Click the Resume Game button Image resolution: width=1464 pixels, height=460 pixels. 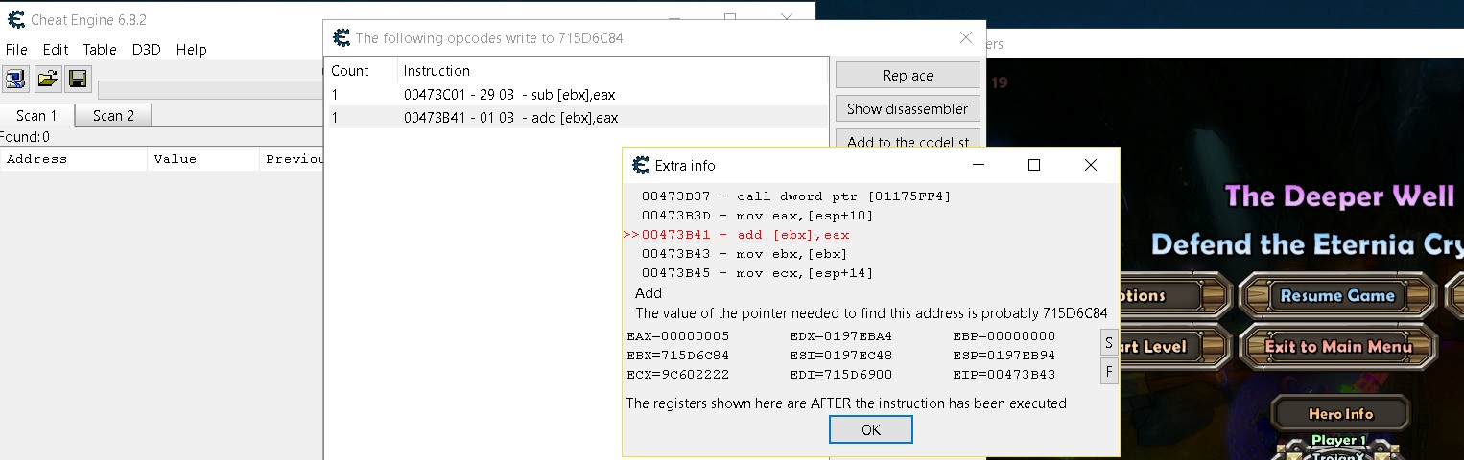(x=1336, y=296)
